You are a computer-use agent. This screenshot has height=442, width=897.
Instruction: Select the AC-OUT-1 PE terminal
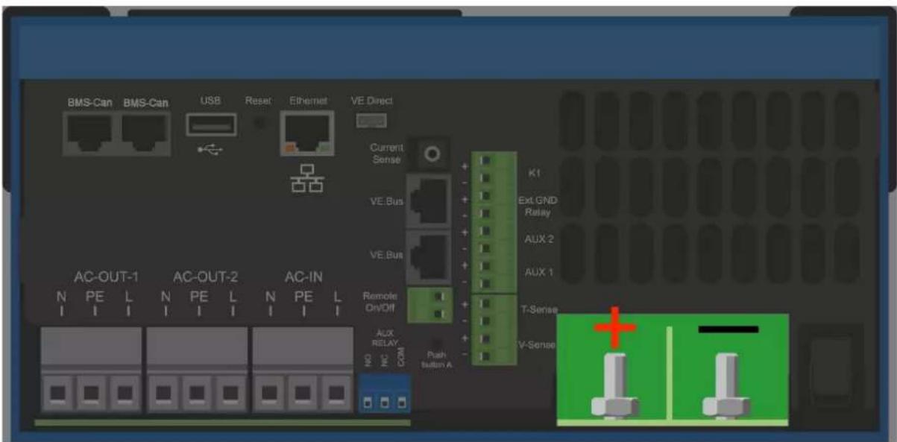point(91,394)
